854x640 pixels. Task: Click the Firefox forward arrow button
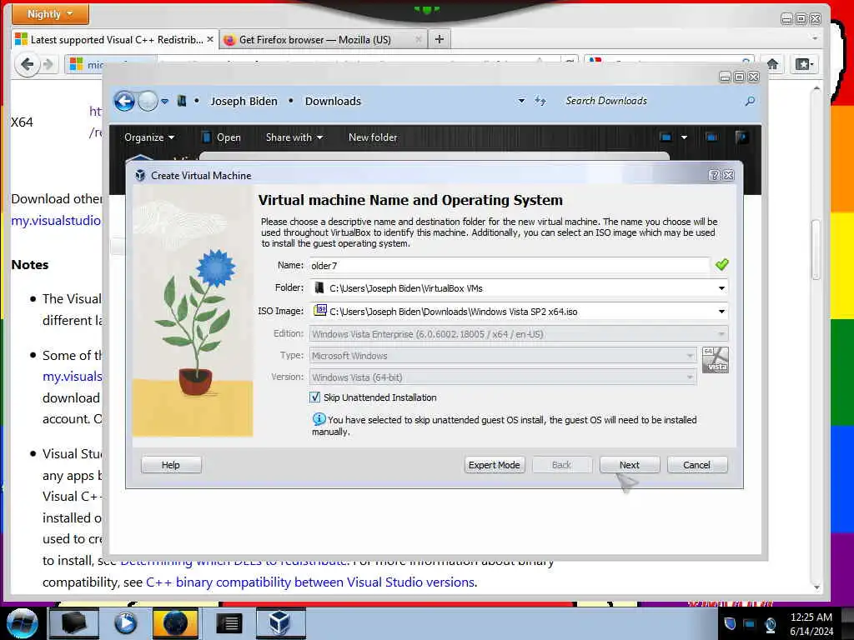[48, 65]
